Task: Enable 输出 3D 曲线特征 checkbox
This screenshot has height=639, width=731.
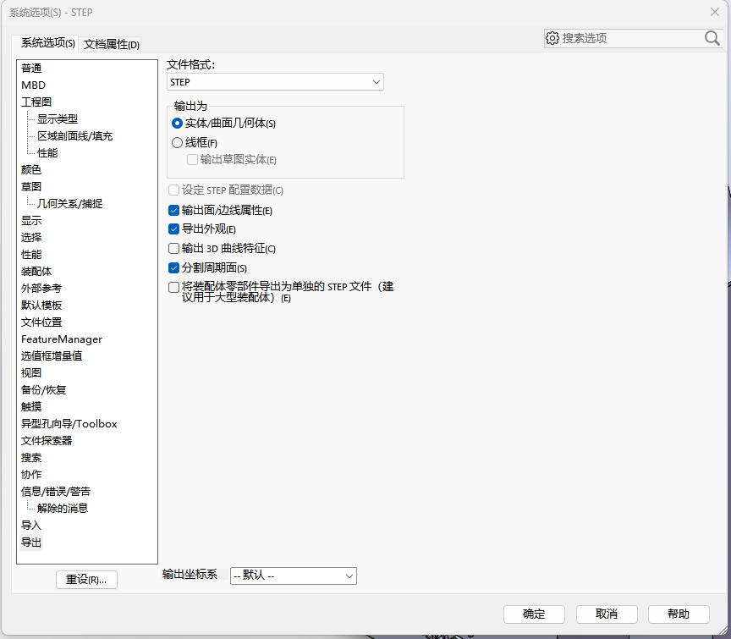Action: (174, 248)
